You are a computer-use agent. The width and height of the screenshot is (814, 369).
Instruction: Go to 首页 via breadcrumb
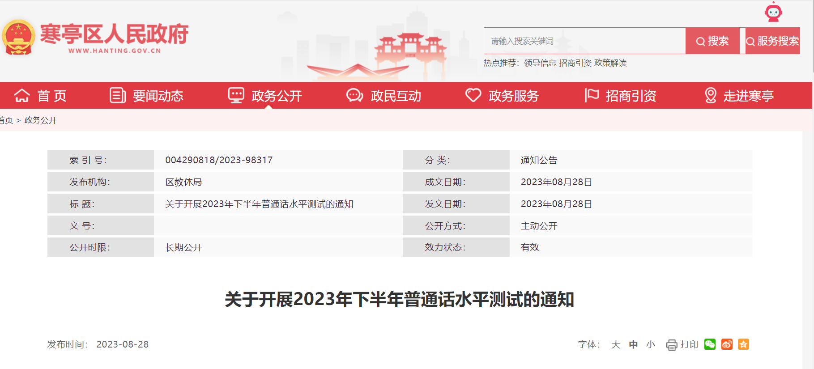pyautogui.click(x=6, y=120)
